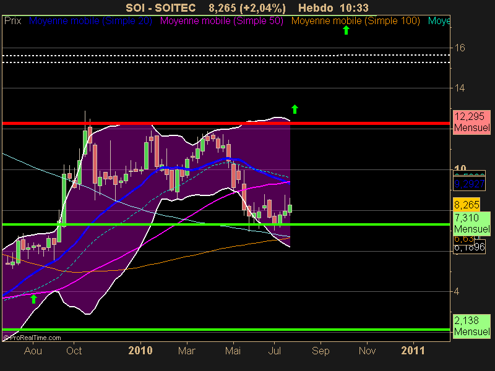Select the Moyenne mobile (Simple 20) legend
Screen dimensions: 495x371
click(90, 21)
